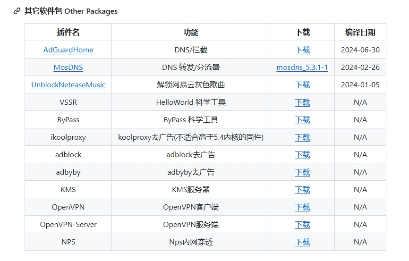Image resolution: width=409 pixels, height=261 pixels.
Task: Click the 下载 link for NPS
Action: tap(302, 242)
